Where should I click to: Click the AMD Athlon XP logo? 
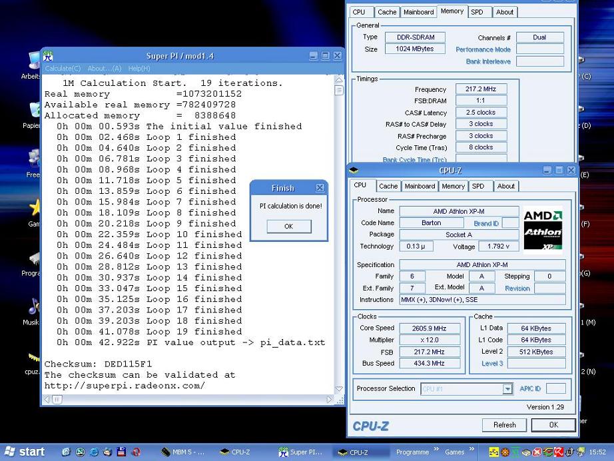(x=543, y=230)
